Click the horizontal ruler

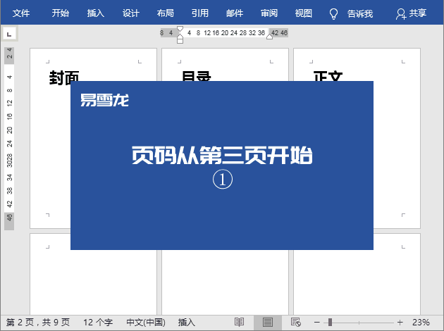[x=224, y=33]
